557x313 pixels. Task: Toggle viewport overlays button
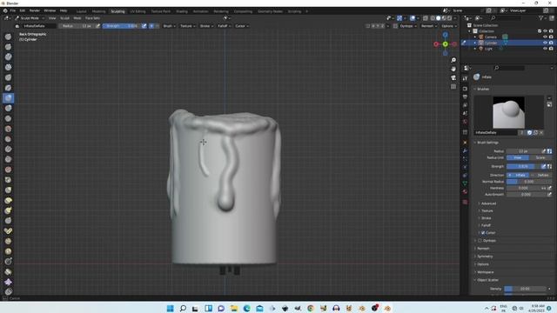413,18
